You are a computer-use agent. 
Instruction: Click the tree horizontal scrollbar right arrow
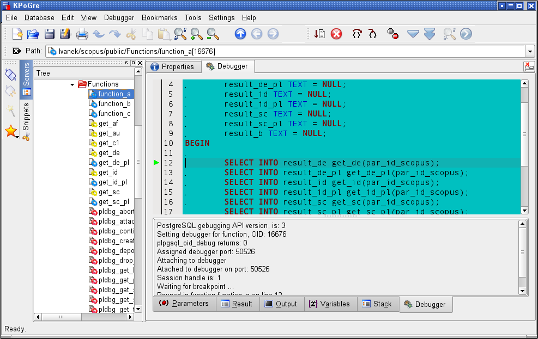click(x=131, y=317)
